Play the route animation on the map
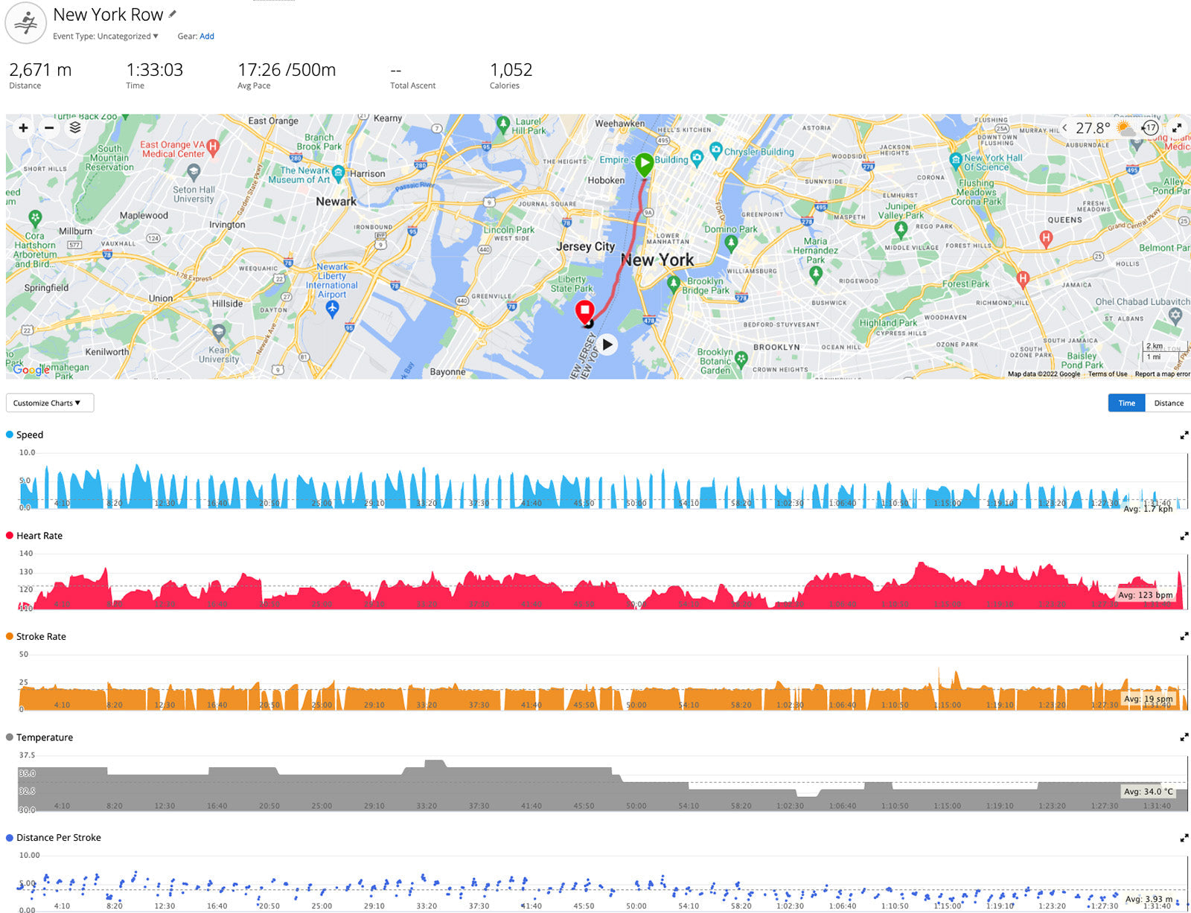This screenshot has height=913, width=1191. click(x=607, y=345)
